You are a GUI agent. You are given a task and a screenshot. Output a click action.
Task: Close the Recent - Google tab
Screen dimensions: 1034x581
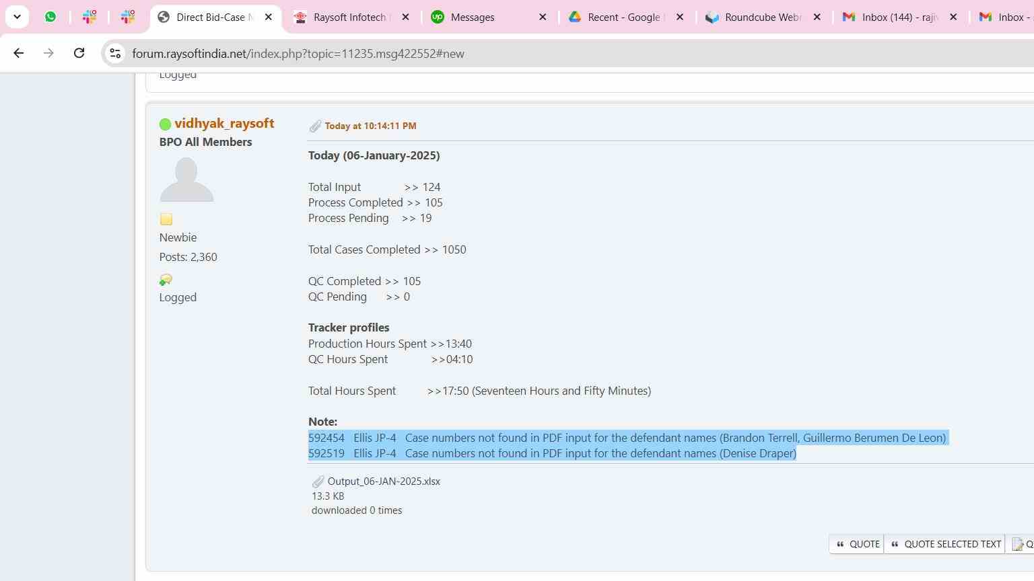(680, 17)
